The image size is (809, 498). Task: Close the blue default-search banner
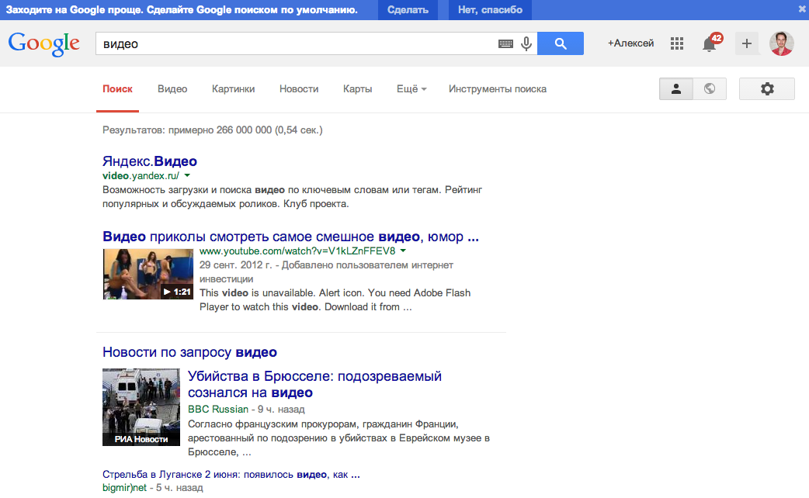(x=803, y=9)
